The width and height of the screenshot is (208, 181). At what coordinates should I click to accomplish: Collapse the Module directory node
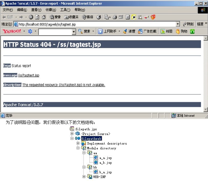point(78,148)
